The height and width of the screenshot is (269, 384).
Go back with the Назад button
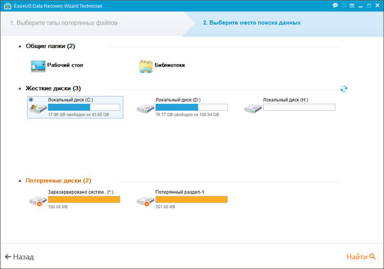point(19,257)
